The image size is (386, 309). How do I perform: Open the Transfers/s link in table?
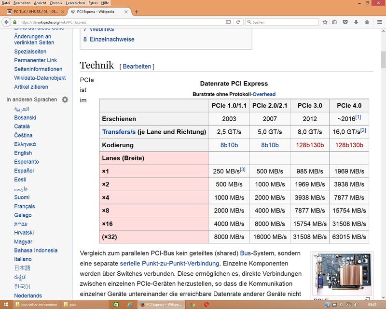(x=118, y=132)
